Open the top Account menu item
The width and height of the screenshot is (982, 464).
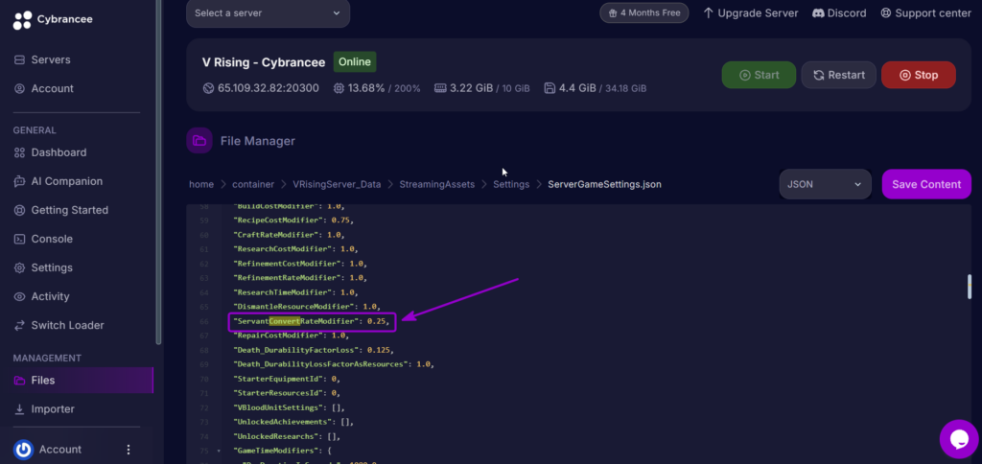(x=44, y=89)
